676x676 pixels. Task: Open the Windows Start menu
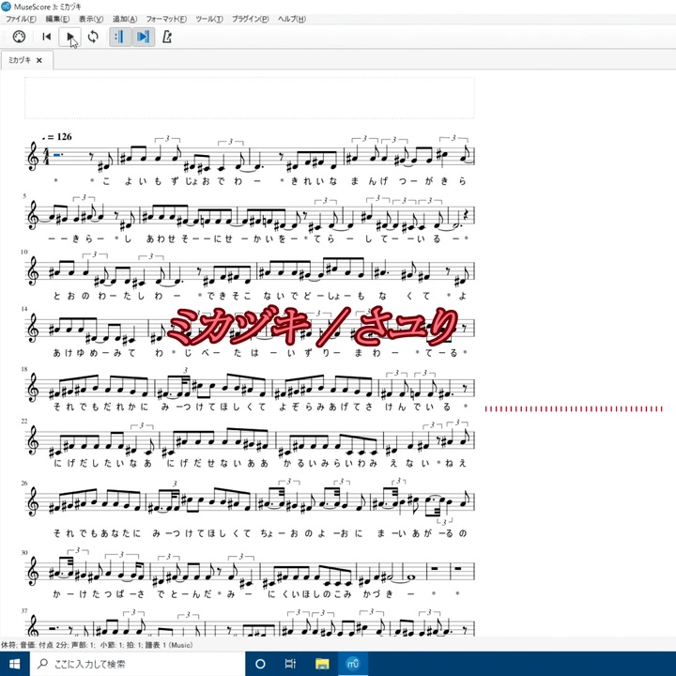15,664
